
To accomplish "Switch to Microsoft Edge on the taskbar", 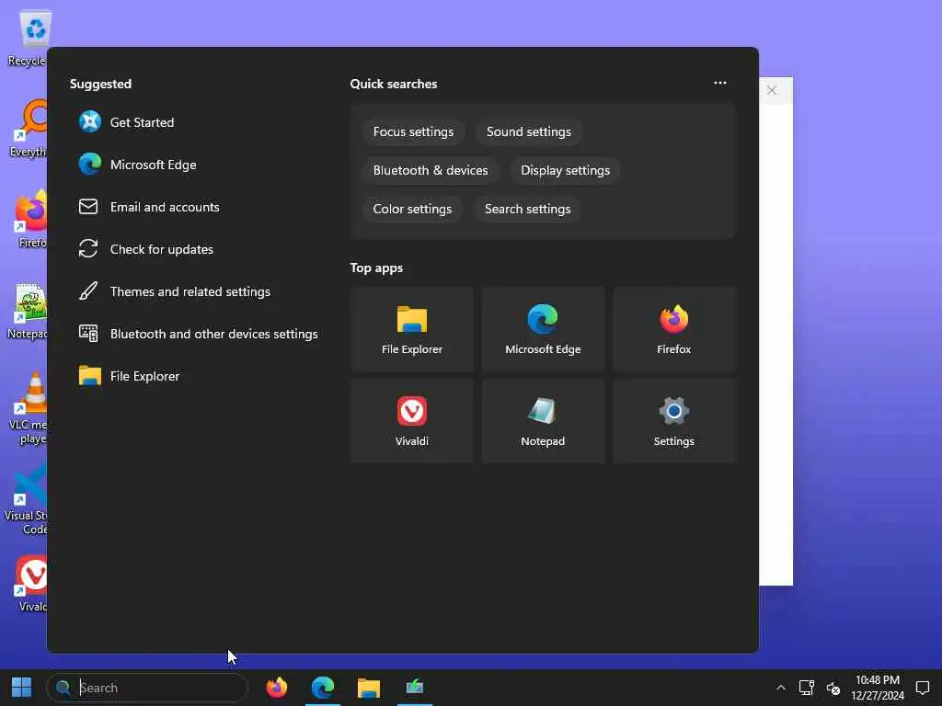I will 323,688.
